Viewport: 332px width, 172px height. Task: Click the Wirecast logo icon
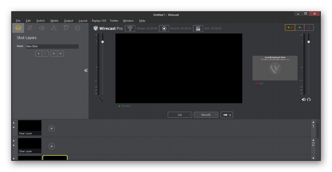click(x=96, y=28)
